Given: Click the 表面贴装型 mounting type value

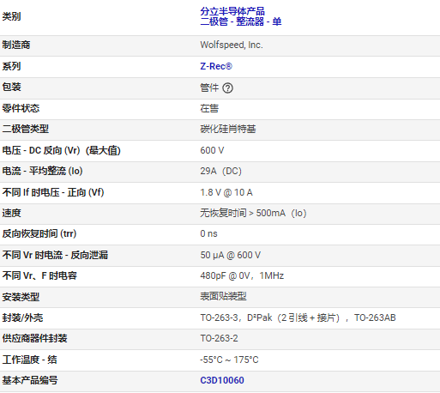Looking at the screenshot, I should (x=223, y=296).
